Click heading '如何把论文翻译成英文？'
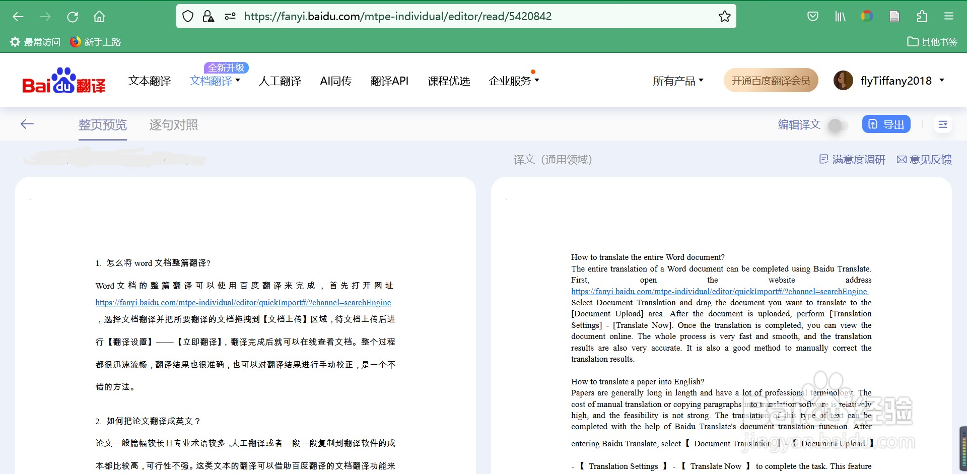This screenshot has width=967, height=474. coord(154,421)
